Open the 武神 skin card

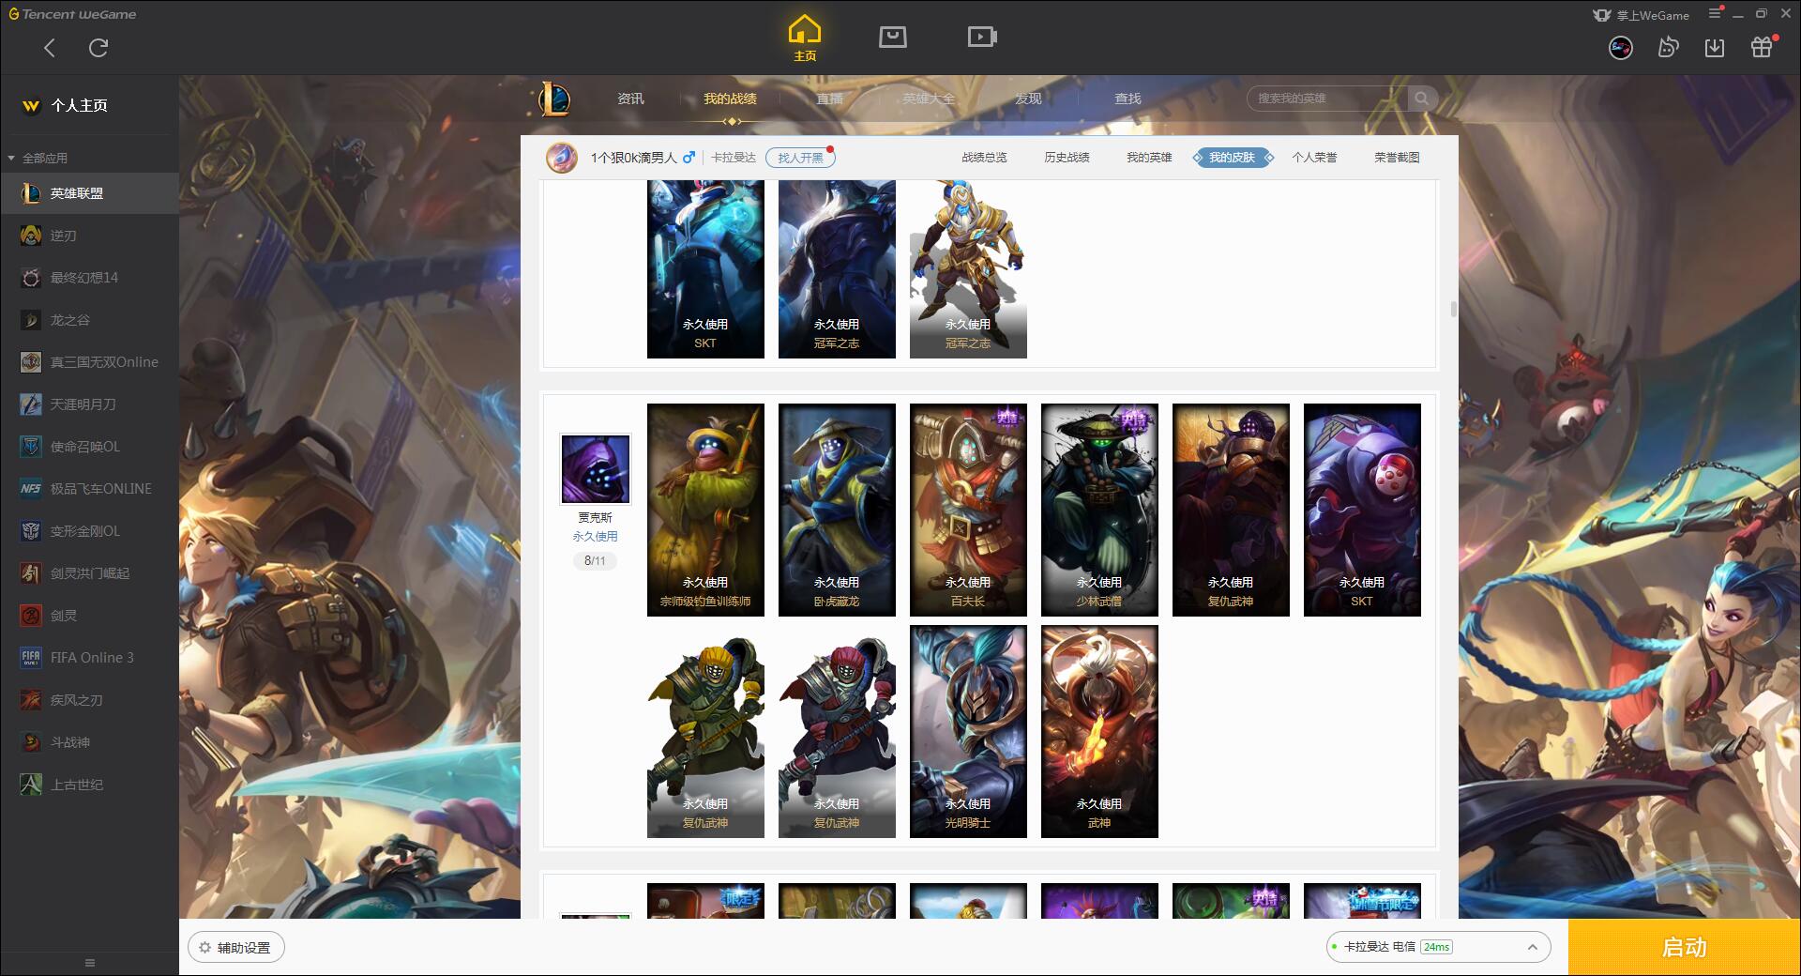point(1099,731)
